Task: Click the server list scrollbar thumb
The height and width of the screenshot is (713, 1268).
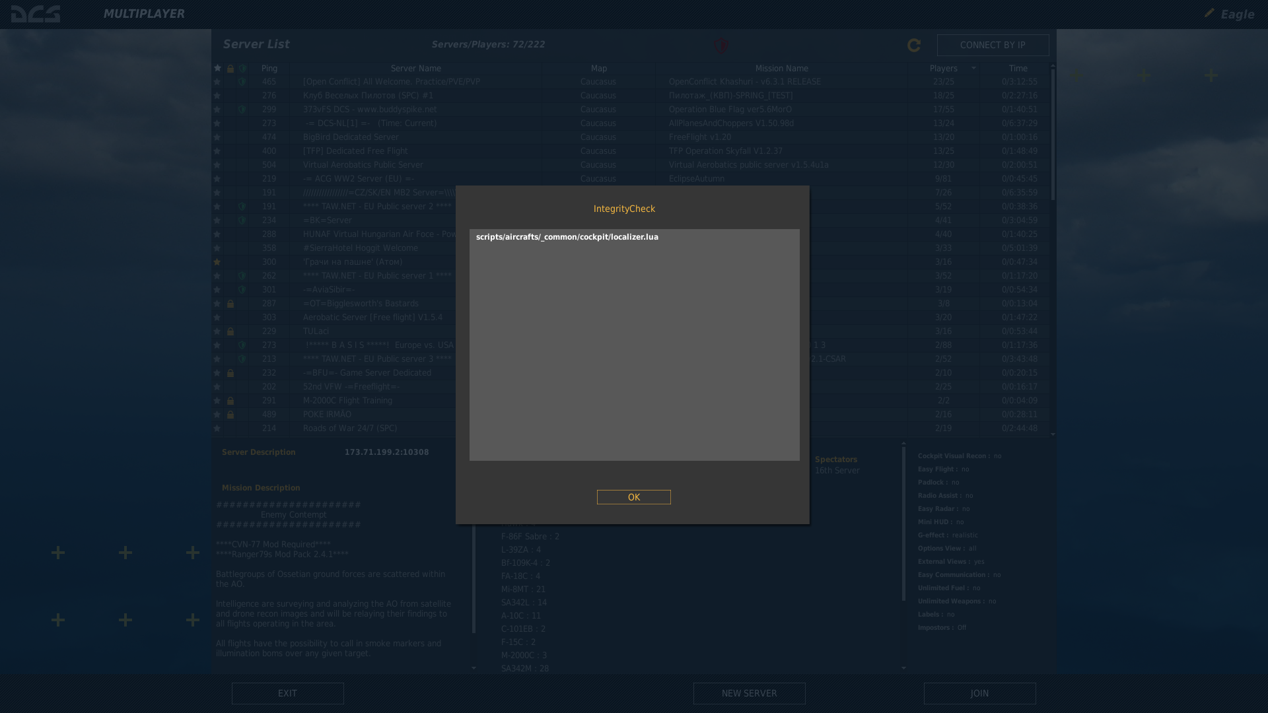Action: [x=1053, y=135]
